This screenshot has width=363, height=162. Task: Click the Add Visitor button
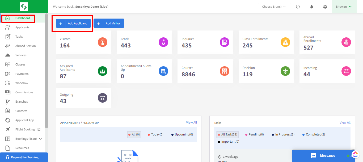pos(109,23)
